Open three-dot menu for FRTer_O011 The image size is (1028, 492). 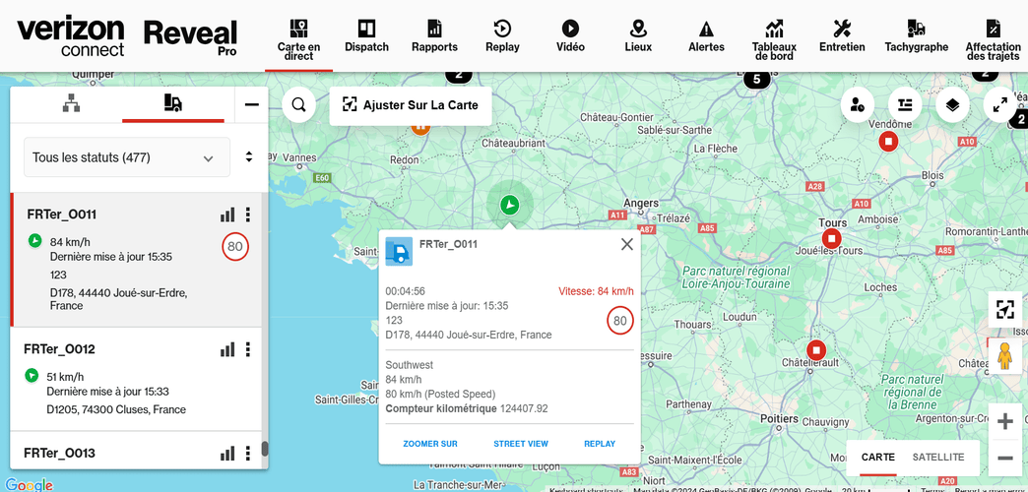tap(248, 215)
